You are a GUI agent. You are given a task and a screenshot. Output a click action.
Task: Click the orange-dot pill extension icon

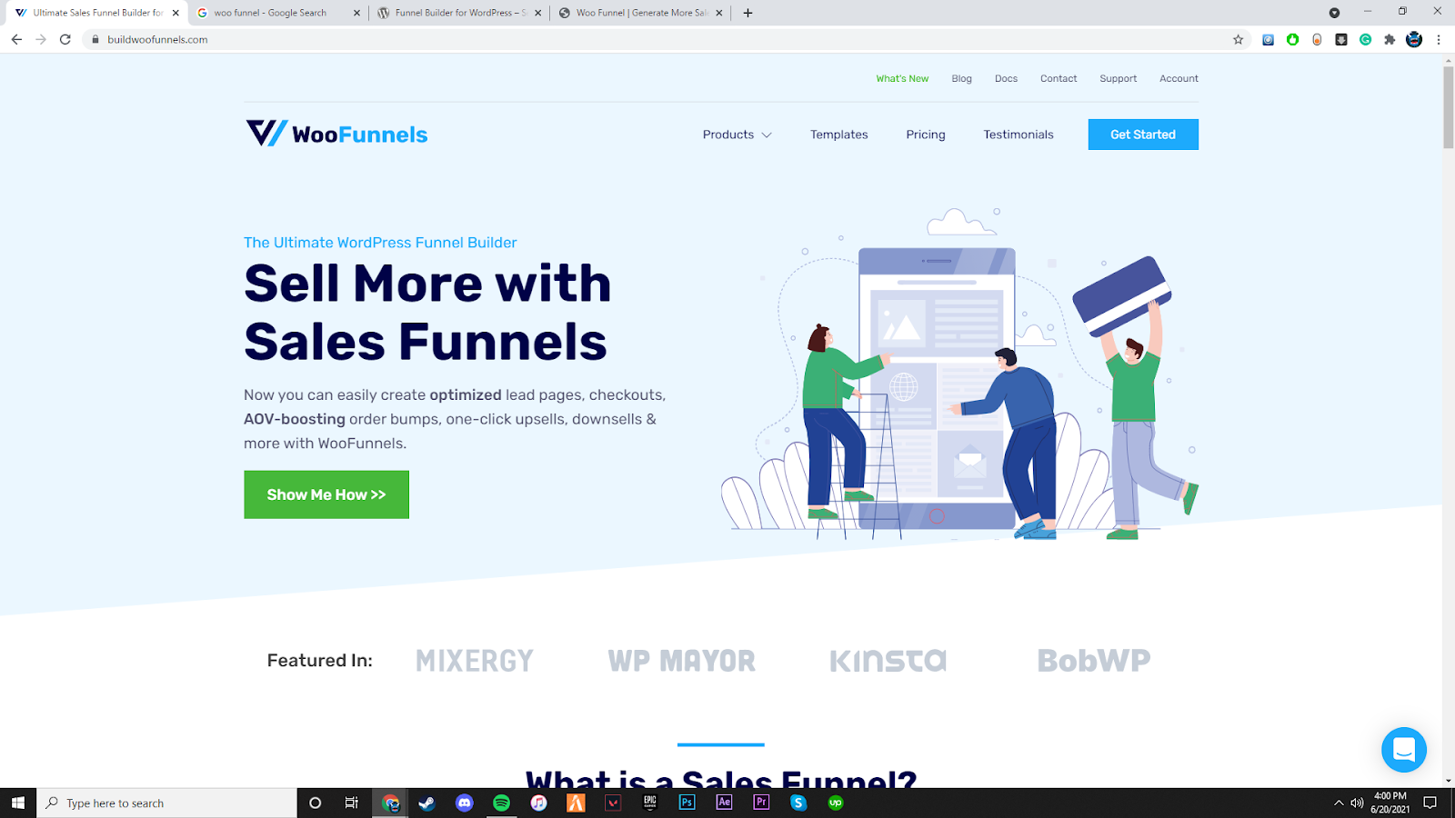tap(1317, 39)
